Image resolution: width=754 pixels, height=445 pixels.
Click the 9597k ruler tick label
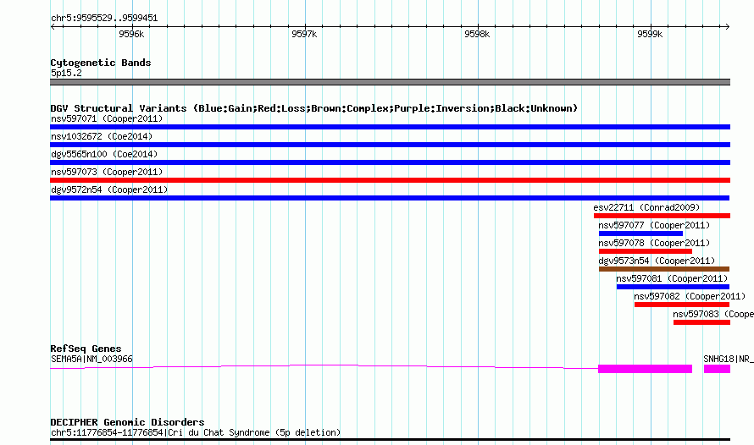(304, 34)
